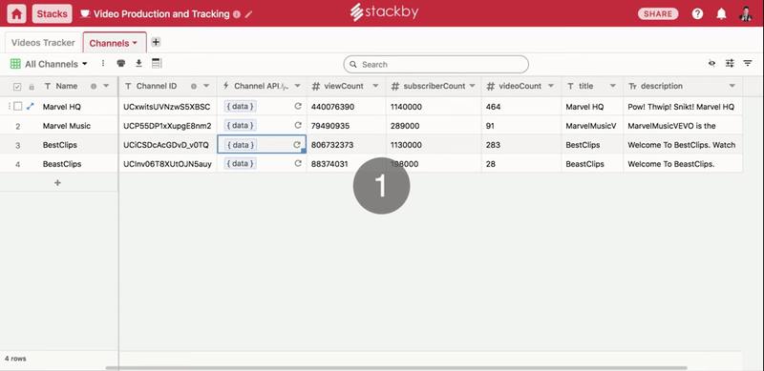
Task: Refresh BestClips Channel API data
Action: [297, 145]
